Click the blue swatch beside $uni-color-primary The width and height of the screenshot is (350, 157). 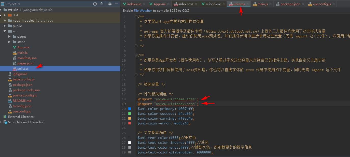coord(130,108)
